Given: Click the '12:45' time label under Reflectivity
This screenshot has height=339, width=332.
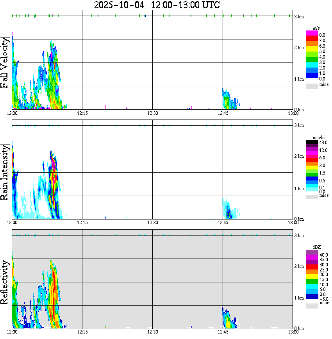Looking at the screenshot, I should coord(223,332).
